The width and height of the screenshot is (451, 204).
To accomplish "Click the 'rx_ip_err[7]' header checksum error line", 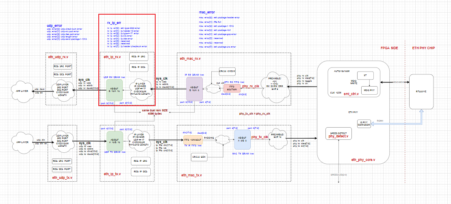I will (127, 46).
